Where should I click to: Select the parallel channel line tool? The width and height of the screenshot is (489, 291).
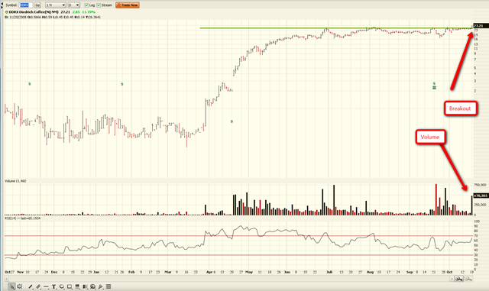click(x=38, y=286)
